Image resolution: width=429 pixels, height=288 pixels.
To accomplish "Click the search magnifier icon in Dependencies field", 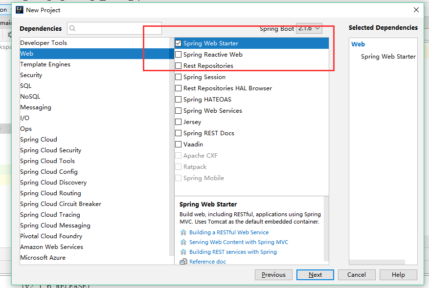I will pyautogui.click(x=72, y=28).
